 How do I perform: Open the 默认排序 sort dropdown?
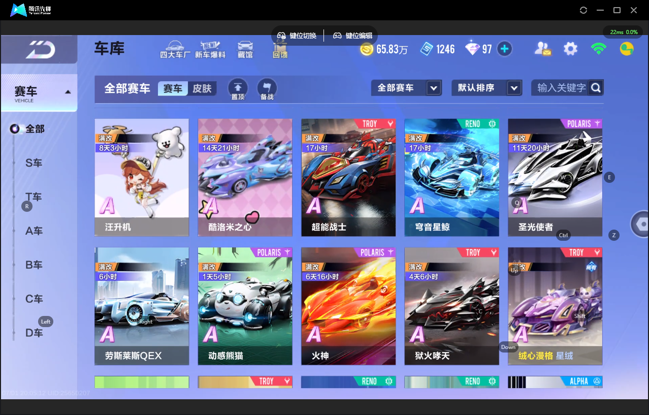[x=486, y=88]
